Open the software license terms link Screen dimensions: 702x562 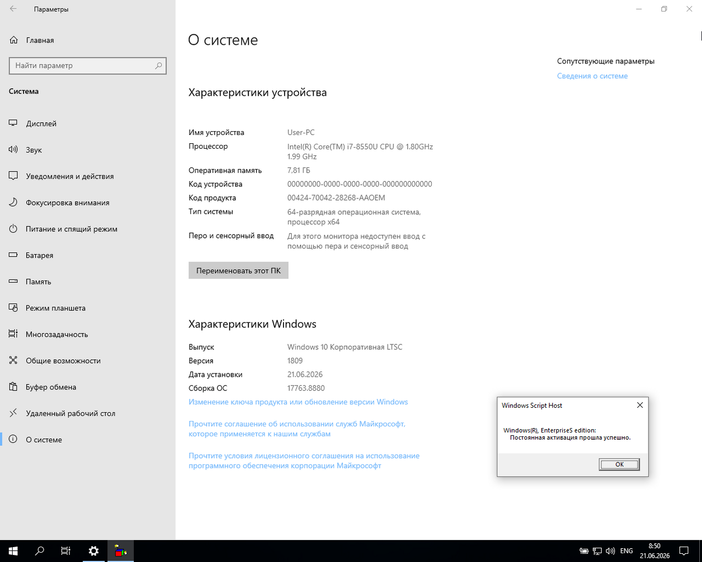(x=304, y=461)
